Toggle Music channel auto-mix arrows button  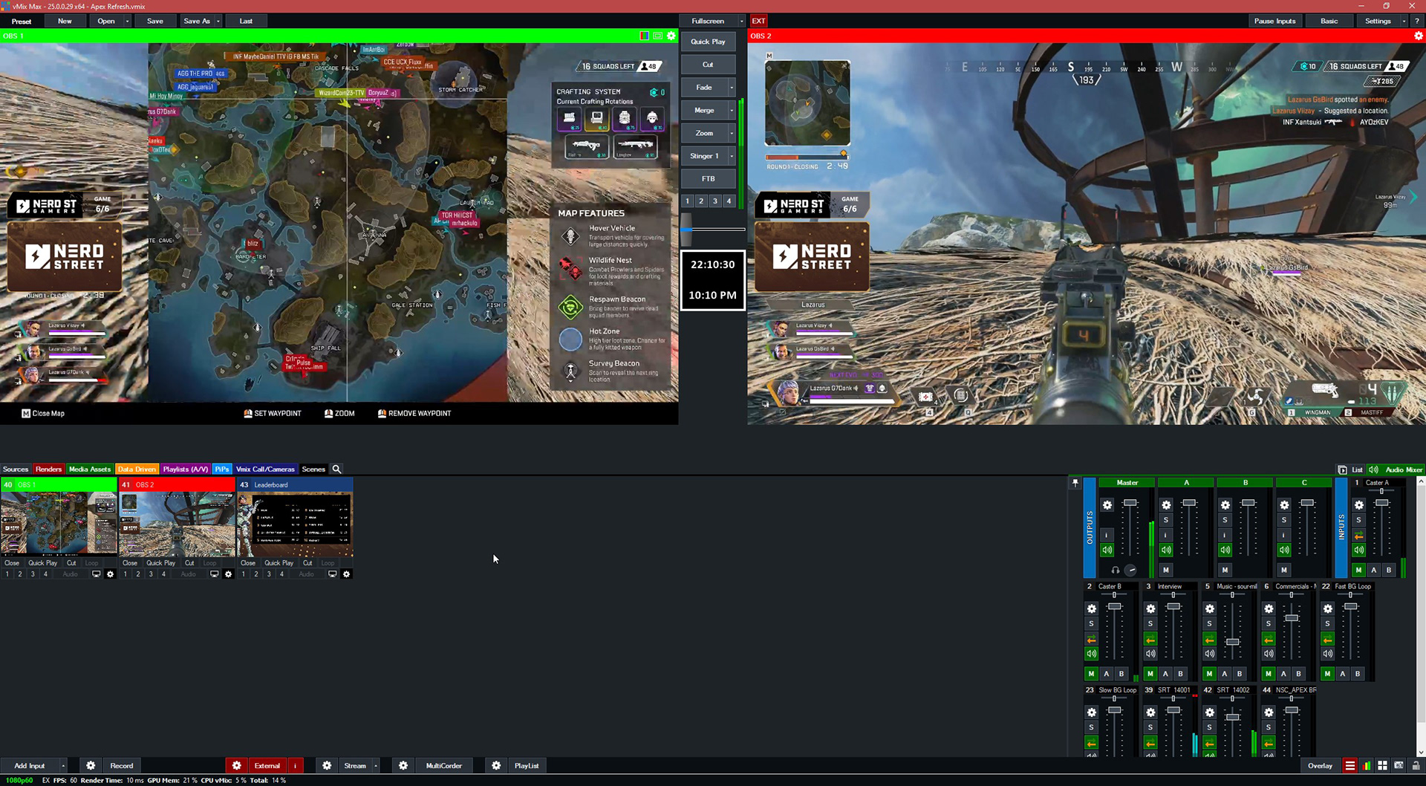pos(1209,640)
